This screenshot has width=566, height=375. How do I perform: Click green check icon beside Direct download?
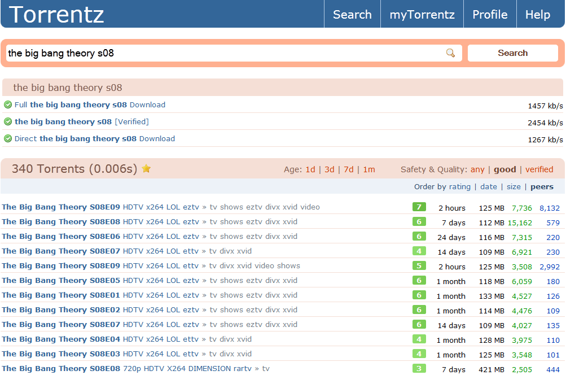[8, 139]
